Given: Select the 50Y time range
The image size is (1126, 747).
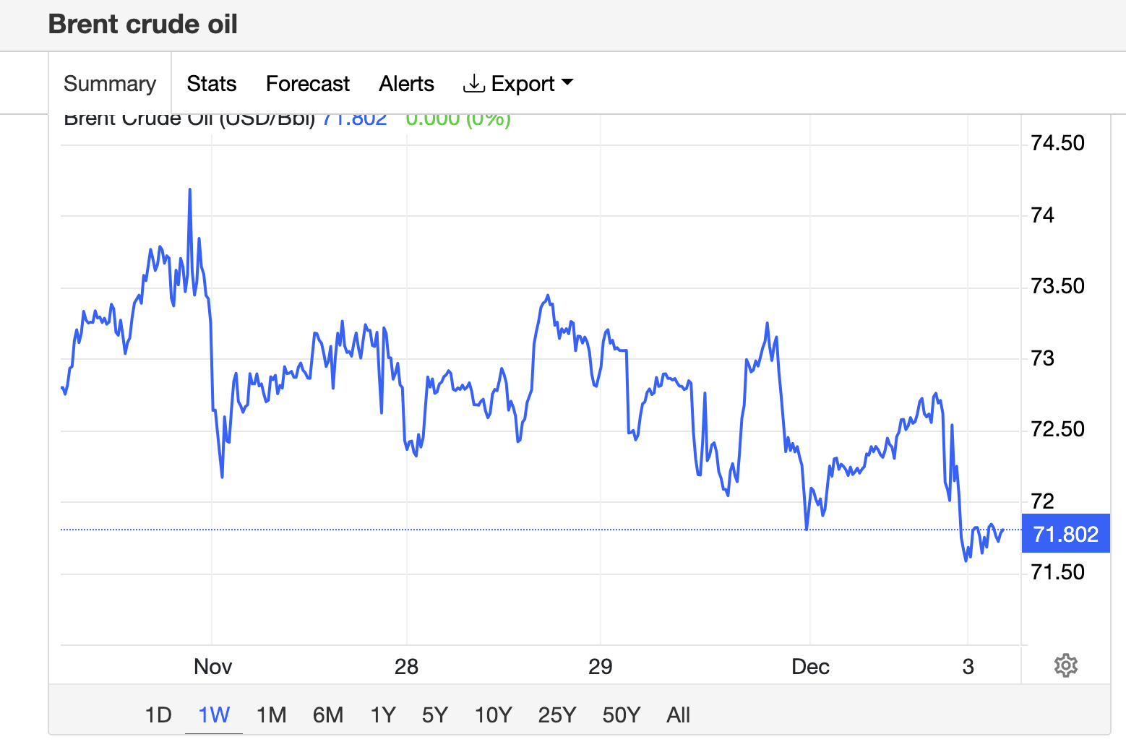Looking at the screenshot, I should tap(622, 715).
